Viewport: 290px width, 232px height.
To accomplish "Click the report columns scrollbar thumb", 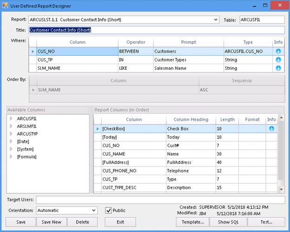I will point(281,150).
